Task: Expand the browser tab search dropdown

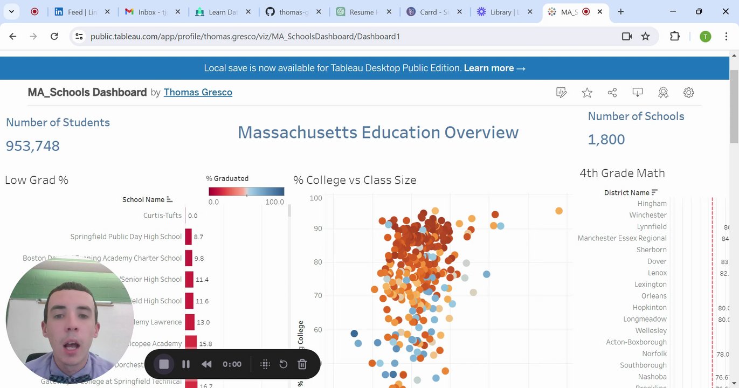Action: coord(12,11)
